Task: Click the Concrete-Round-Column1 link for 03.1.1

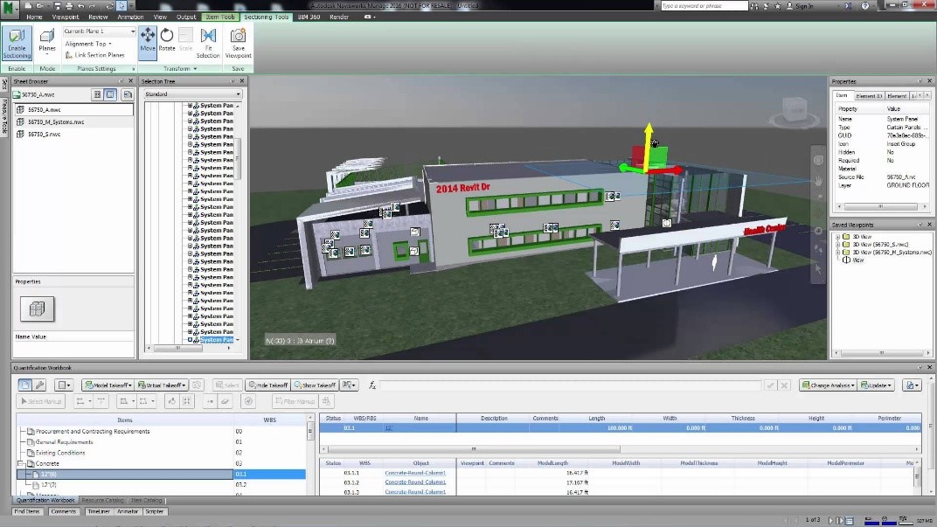Action: [415, 473]
